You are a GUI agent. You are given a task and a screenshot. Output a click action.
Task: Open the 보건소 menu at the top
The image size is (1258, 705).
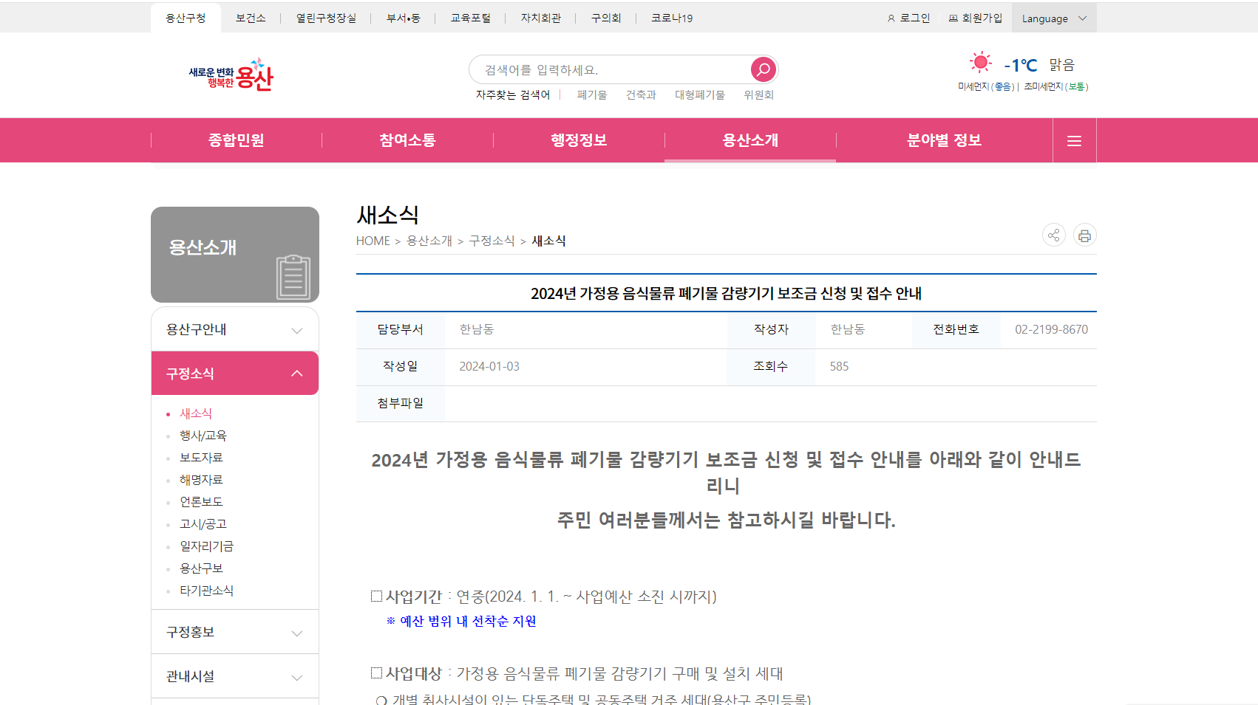coord(251,18)
